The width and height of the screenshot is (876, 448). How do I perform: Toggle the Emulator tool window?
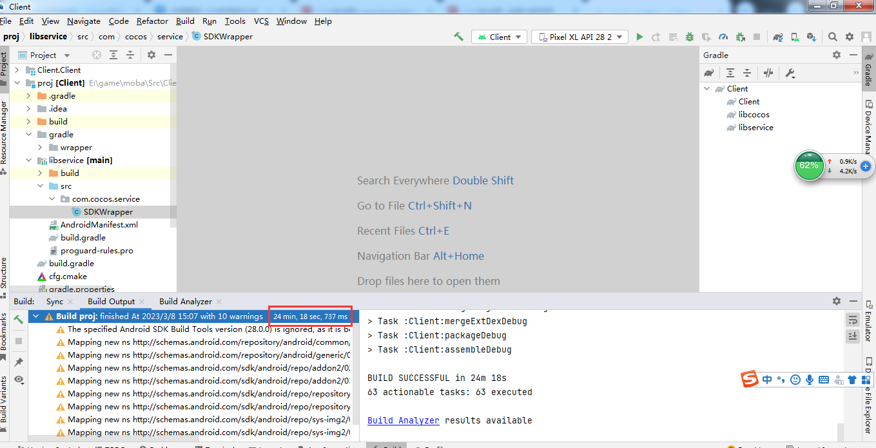(x=868, y=320)
